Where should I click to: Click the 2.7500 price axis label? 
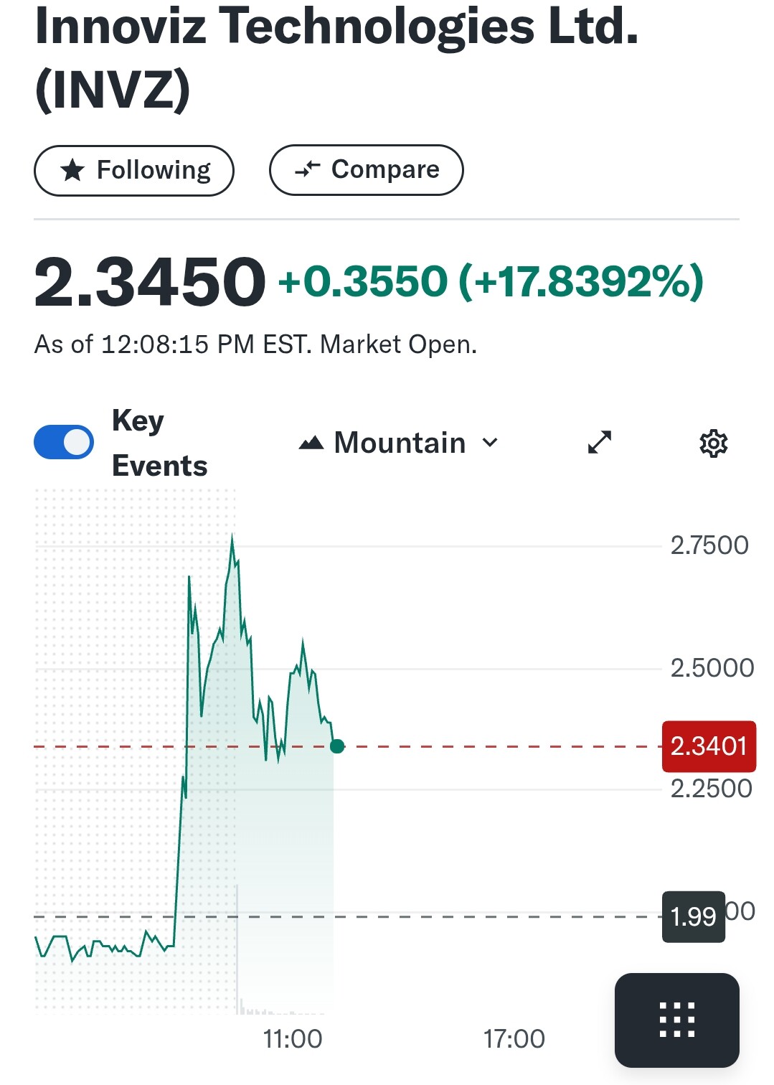pyautogui.click(x=709, y=545)
